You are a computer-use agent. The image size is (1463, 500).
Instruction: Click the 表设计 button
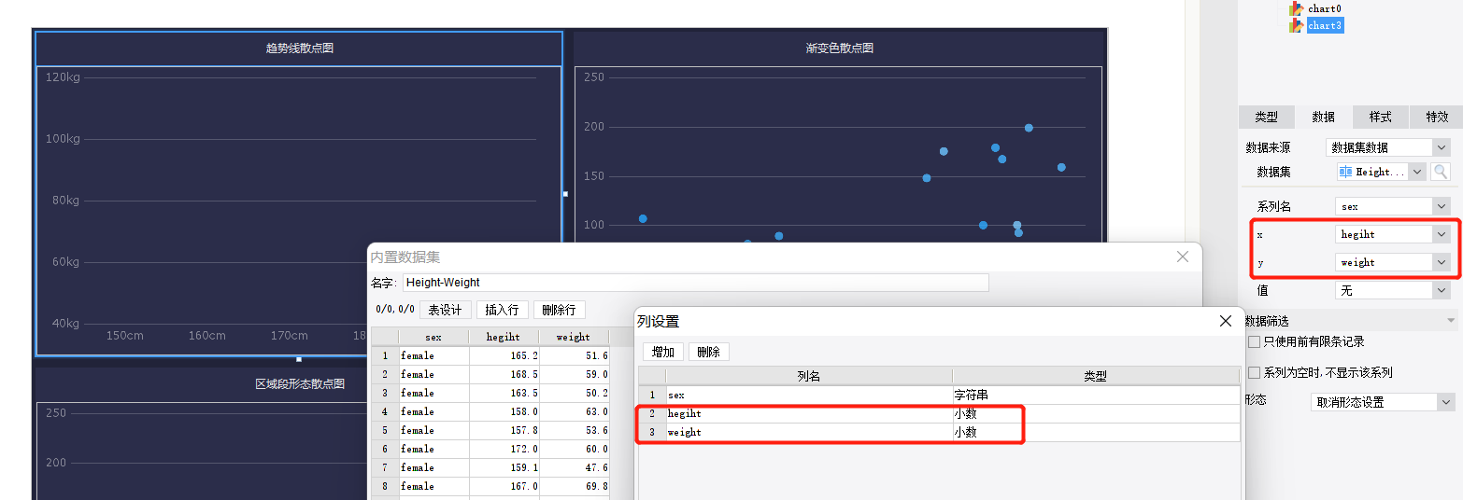coord(446,310)
